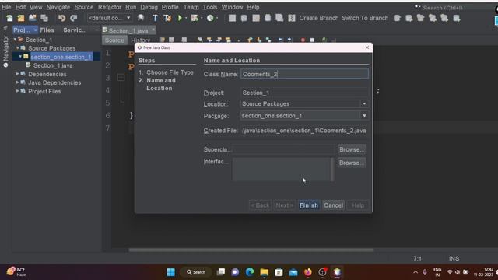498x280 pixels.
Task: Click the red record macro icon in editor toolbar
Action: (303, 40)
